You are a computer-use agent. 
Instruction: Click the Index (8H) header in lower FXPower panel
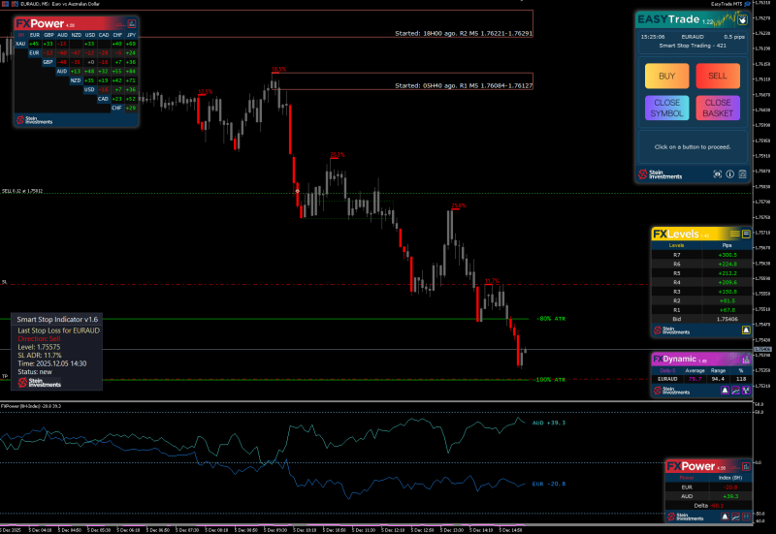coord(730,478)
